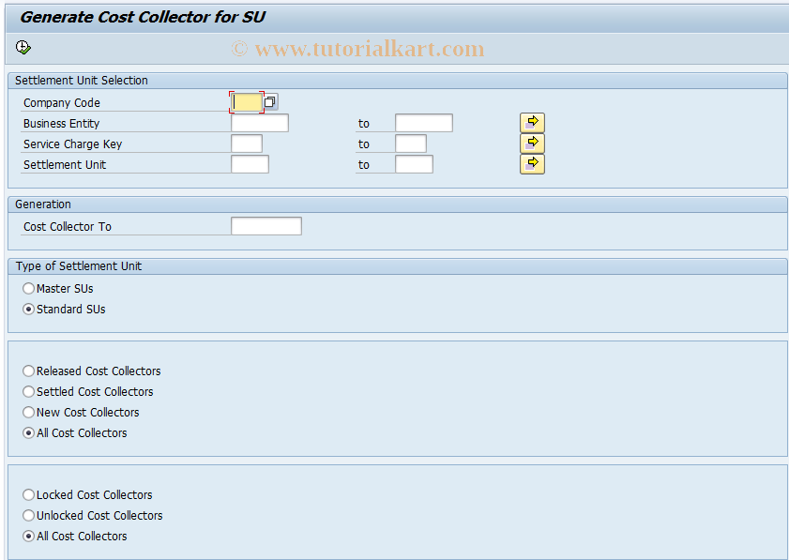Click Business Entity from field
This screenshot has height=560, width=789.
click(260, 123)
